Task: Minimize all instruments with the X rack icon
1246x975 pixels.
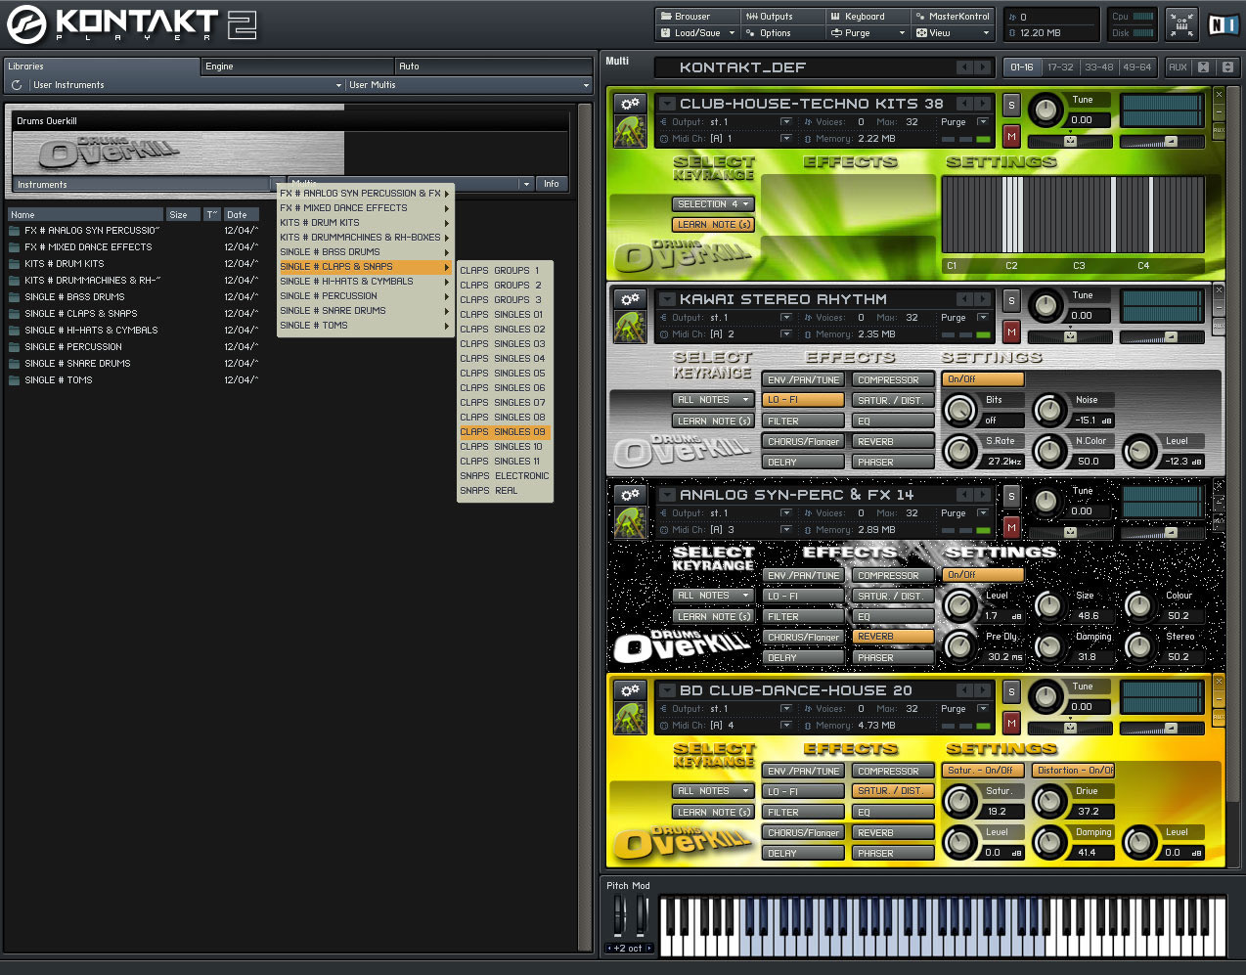Action: click(1204, 66)
